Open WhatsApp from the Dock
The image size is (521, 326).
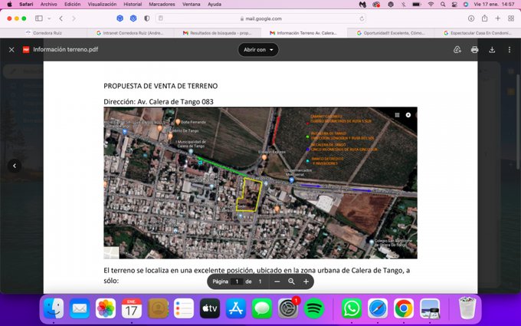pyautogui.click(x=351, y=308)
